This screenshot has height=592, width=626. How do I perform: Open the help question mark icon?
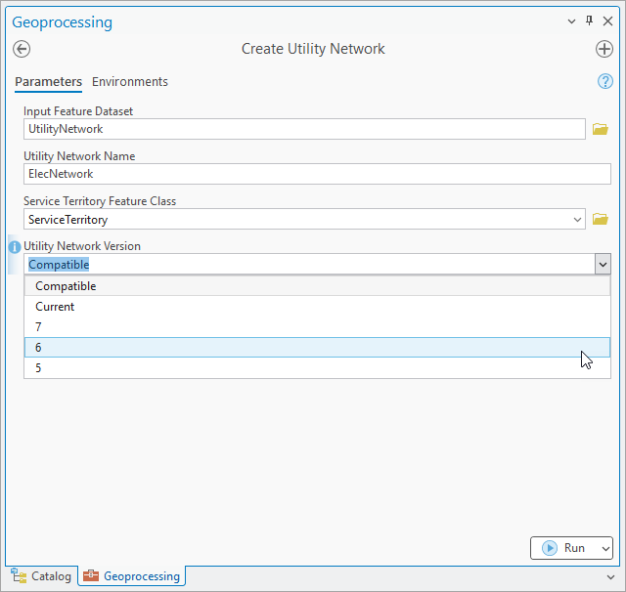(x=604, y=82)
